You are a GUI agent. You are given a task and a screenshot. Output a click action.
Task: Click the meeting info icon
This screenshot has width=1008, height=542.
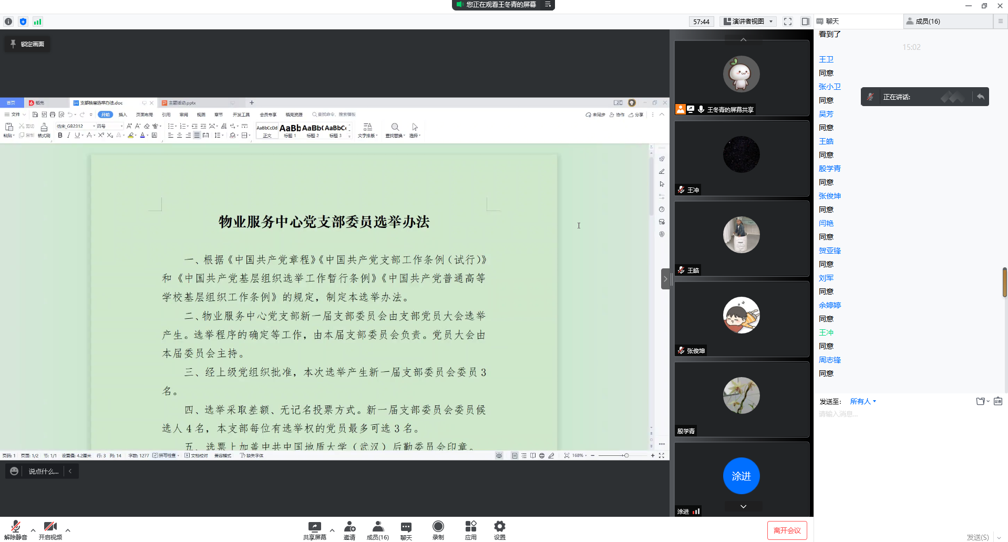(8, 22)
